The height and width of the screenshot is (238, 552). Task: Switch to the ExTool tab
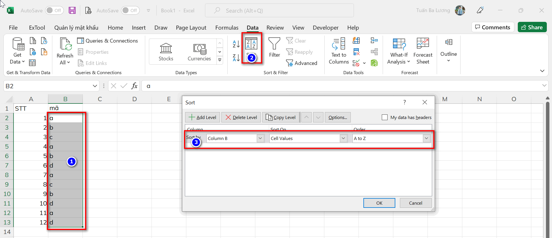point(37,28)
